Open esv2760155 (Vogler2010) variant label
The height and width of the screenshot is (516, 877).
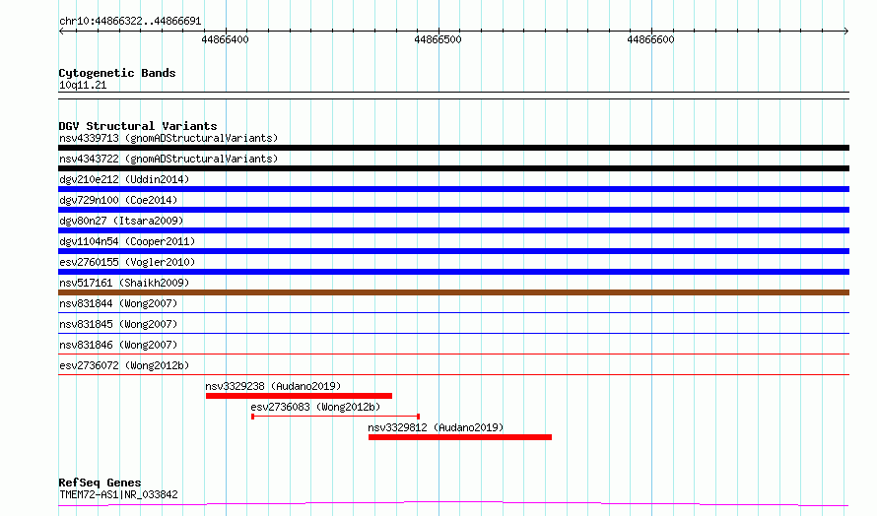coord(127,262)
